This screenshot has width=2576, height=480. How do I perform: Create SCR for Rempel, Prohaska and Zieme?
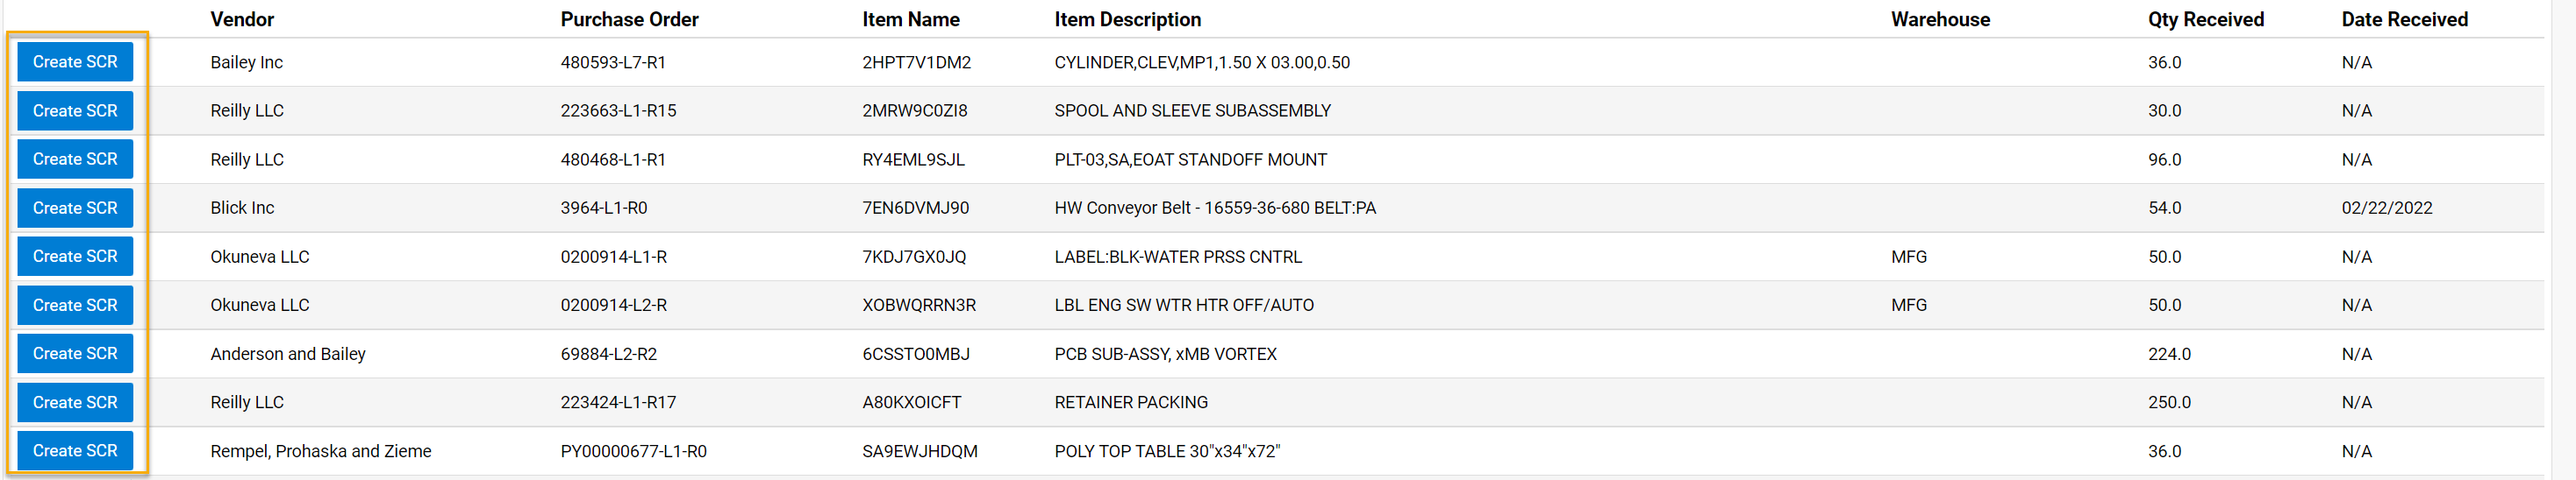pyautogui.click(x=75, y=451)
